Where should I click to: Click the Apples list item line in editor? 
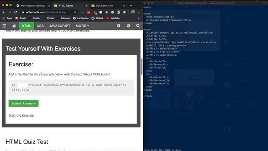[x=158, y=77]
